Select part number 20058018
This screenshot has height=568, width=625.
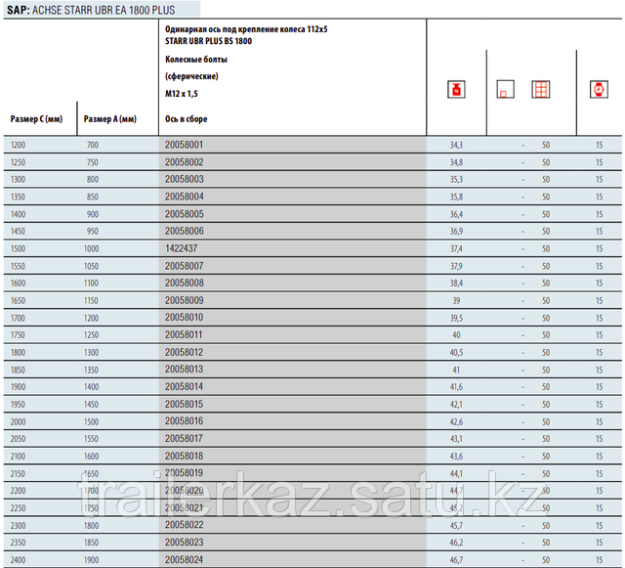click(185, 456)
